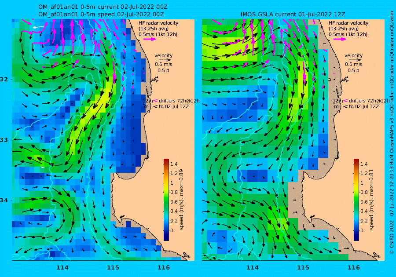Click the magenta HF radar legend arrow in the left map
The height and width of the screenshot is (277, 396).
[150, 39]
